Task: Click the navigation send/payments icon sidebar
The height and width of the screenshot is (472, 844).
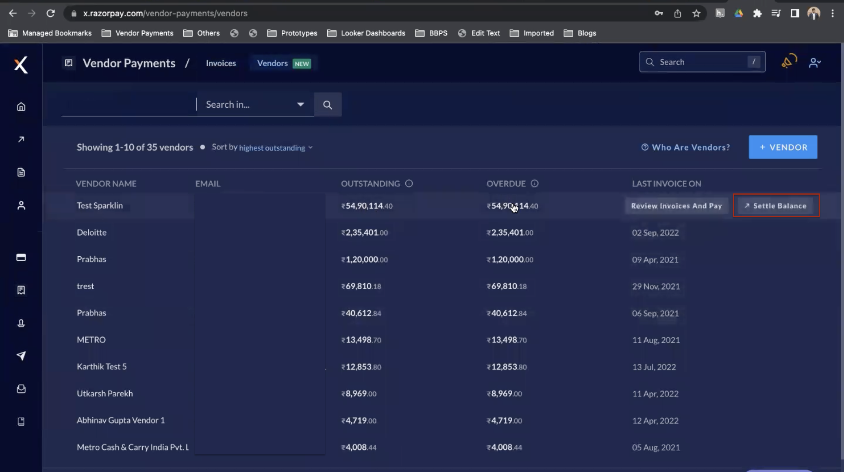Action: (21, 355)
